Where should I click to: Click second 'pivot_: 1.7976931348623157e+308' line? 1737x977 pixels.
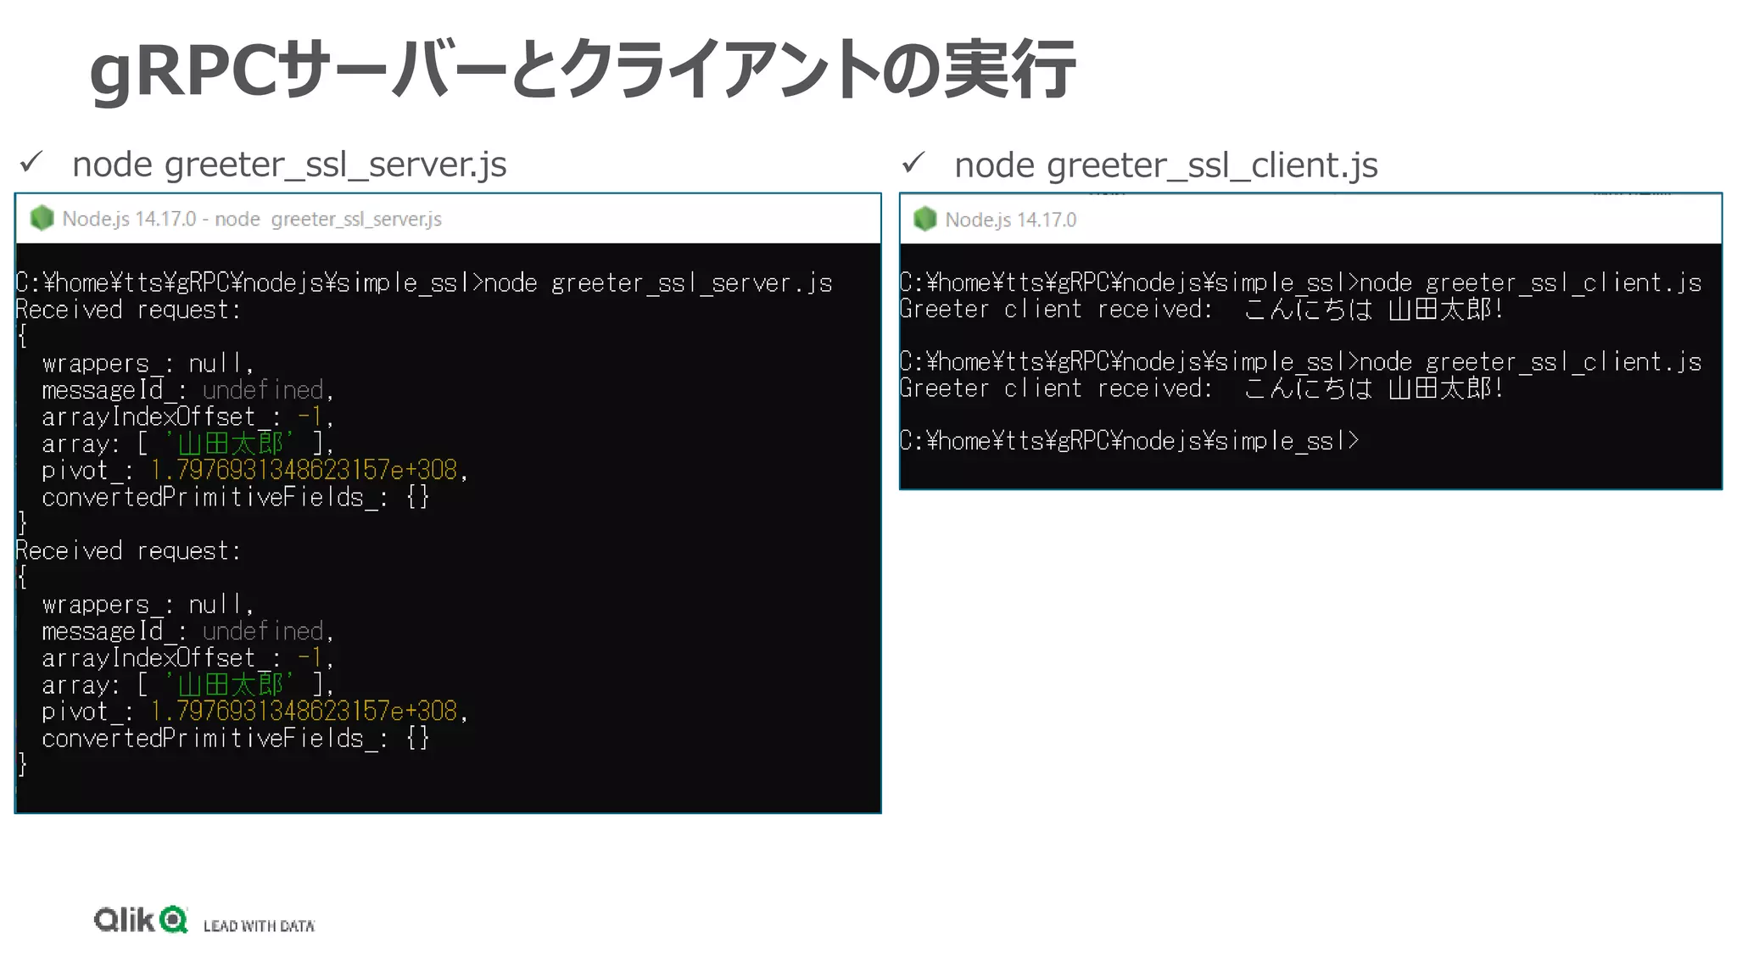click(254, 711)
